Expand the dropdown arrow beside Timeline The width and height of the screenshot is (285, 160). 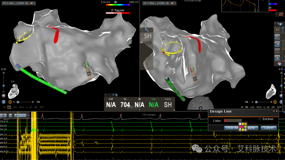click(28, 115)
